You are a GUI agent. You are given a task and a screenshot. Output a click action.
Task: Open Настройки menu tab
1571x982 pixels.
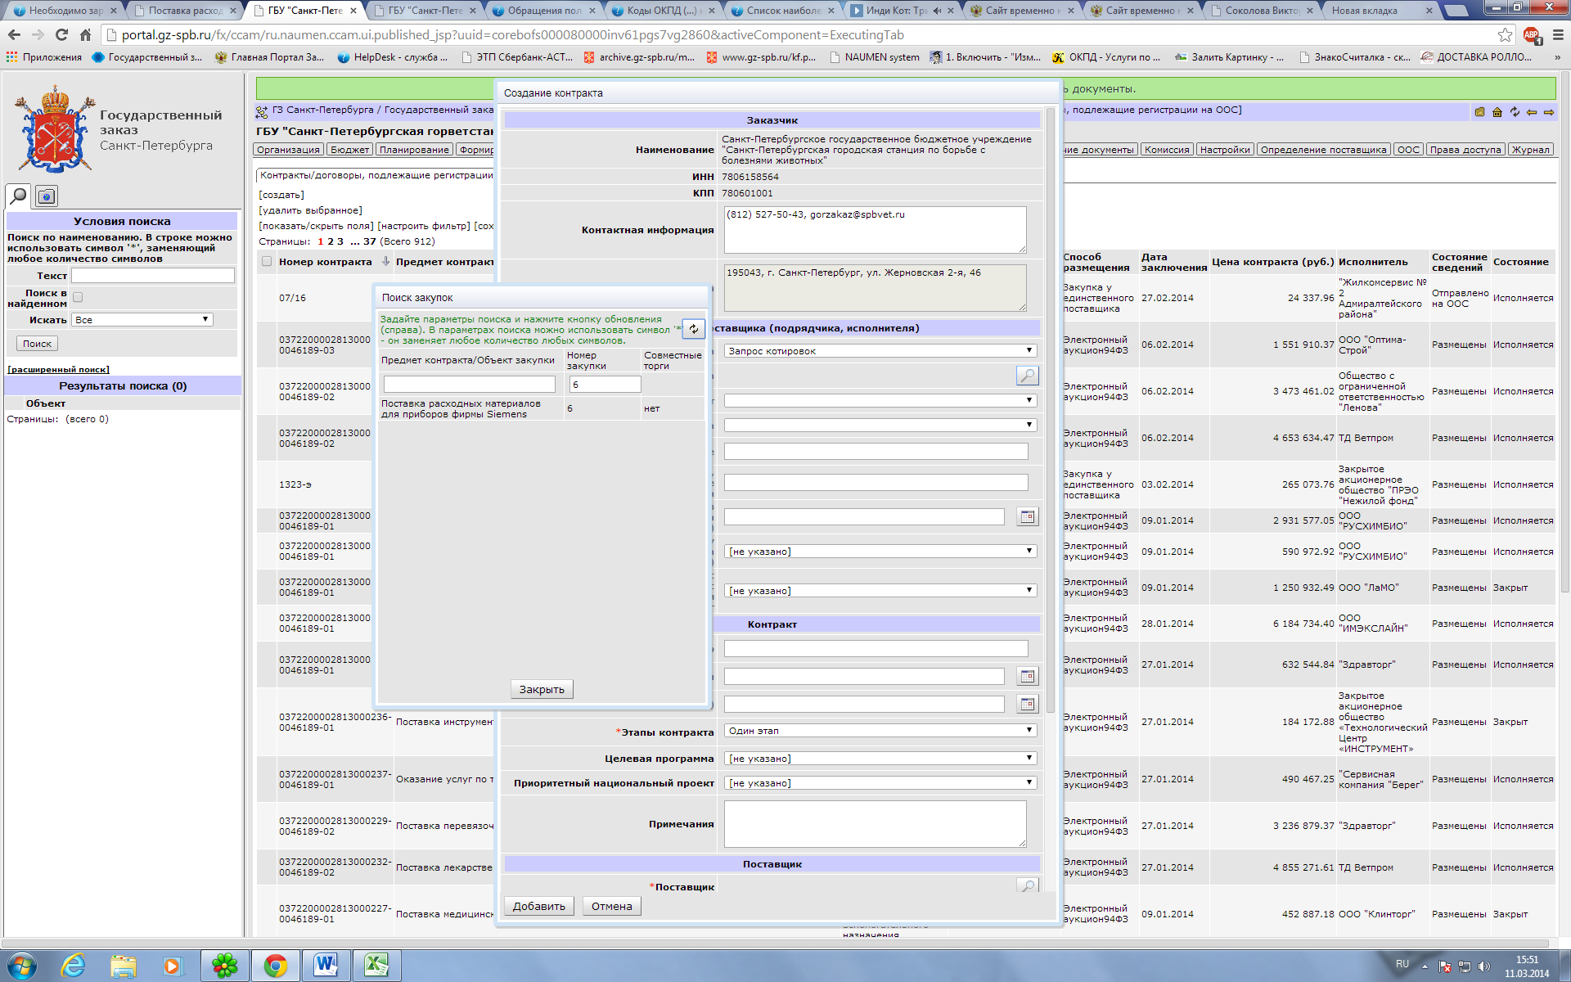coord(1225,150)
